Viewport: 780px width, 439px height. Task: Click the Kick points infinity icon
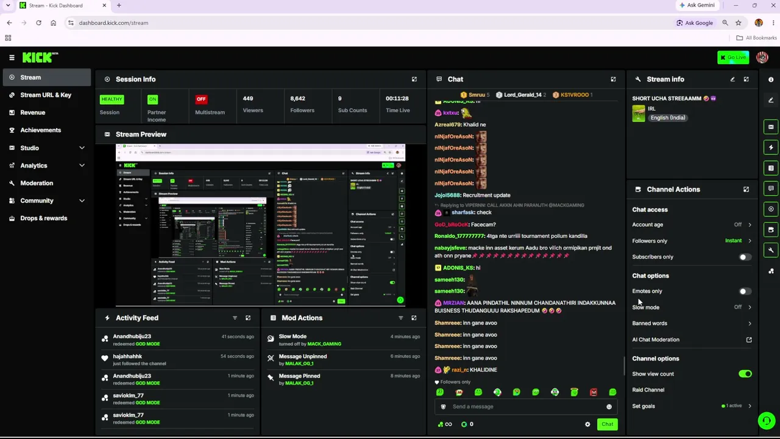445,424
